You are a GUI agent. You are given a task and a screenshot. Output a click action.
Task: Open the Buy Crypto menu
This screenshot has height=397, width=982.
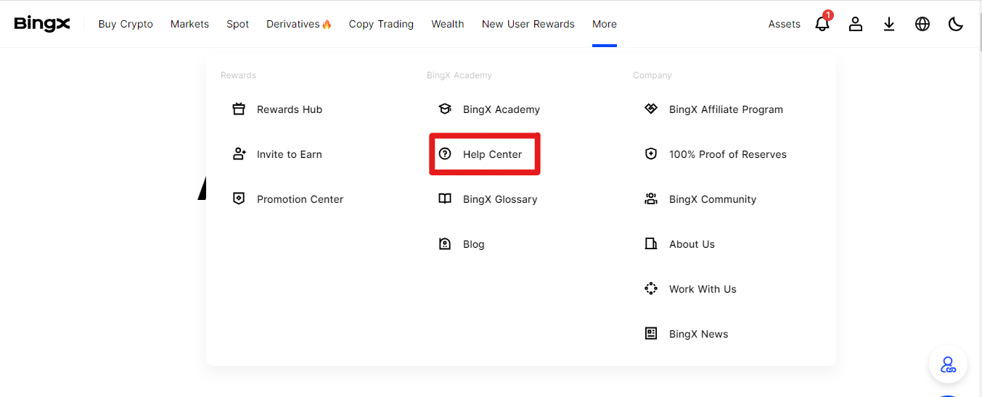(126, 24)
